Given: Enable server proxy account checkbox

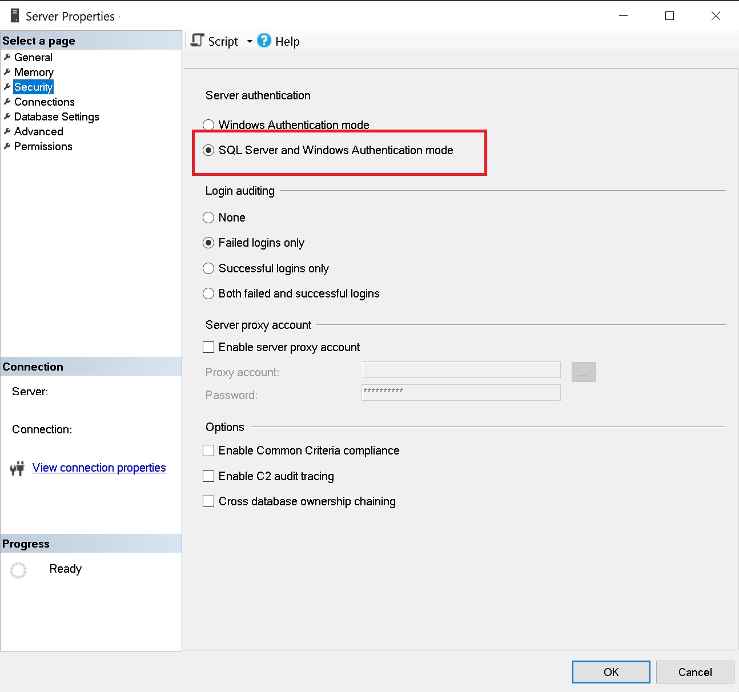Looking at the screenshot, I should tap(209, 347).
